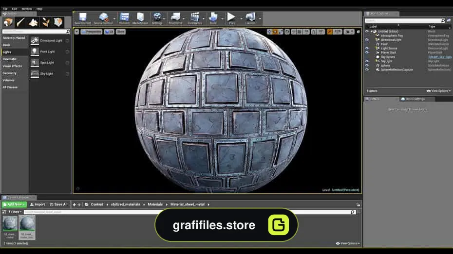Click the Import button
Image resolution: width=453 pixels, height=254 pixels.
pos(38,204)
